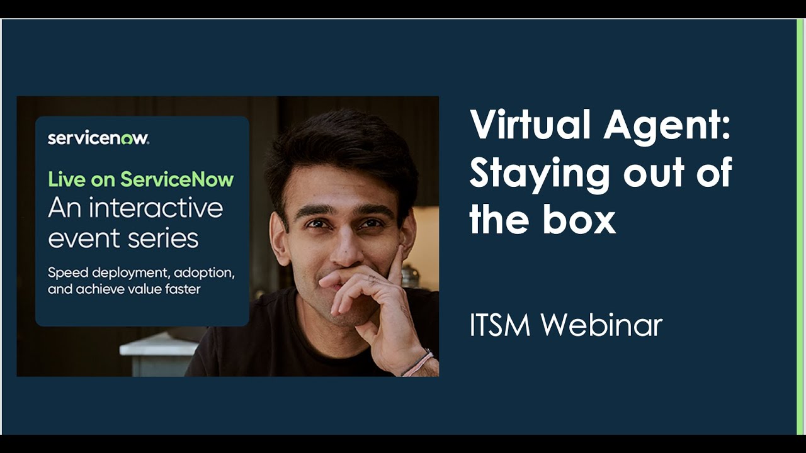806x453 pixels.
Task: Click the ServiceNow logo on the banner
Action: coord(98,138)
